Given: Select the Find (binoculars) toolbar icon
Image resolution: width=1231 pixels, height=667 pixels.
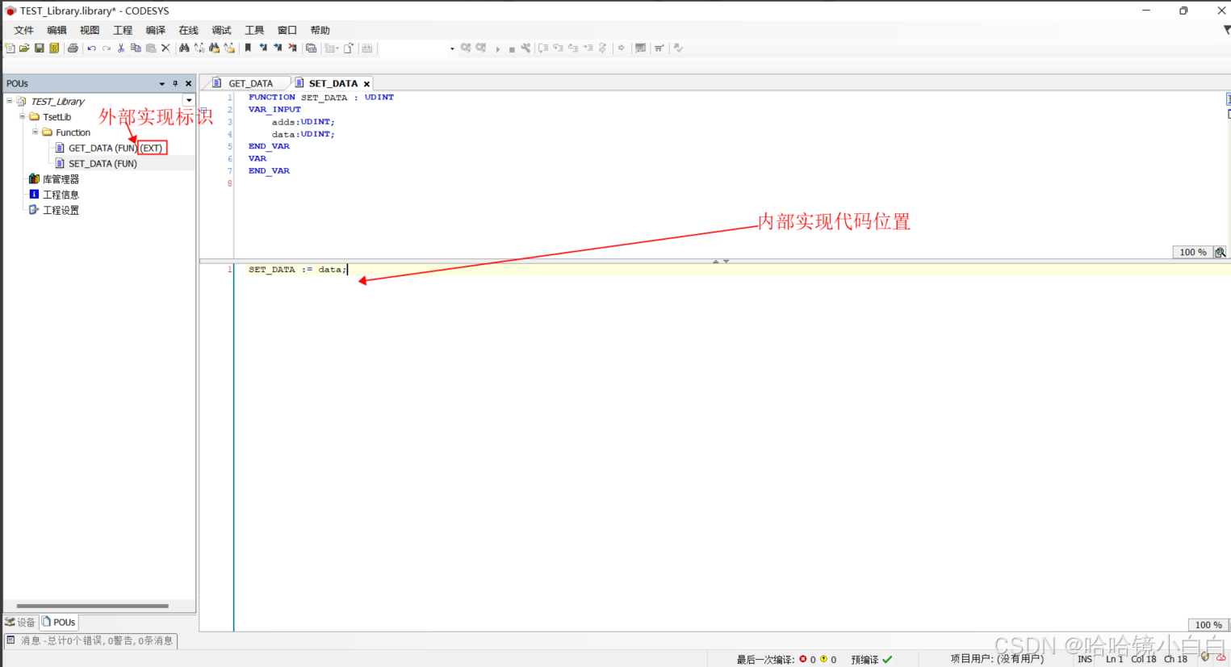Looking at the screenshot, I should coord(184,48).
